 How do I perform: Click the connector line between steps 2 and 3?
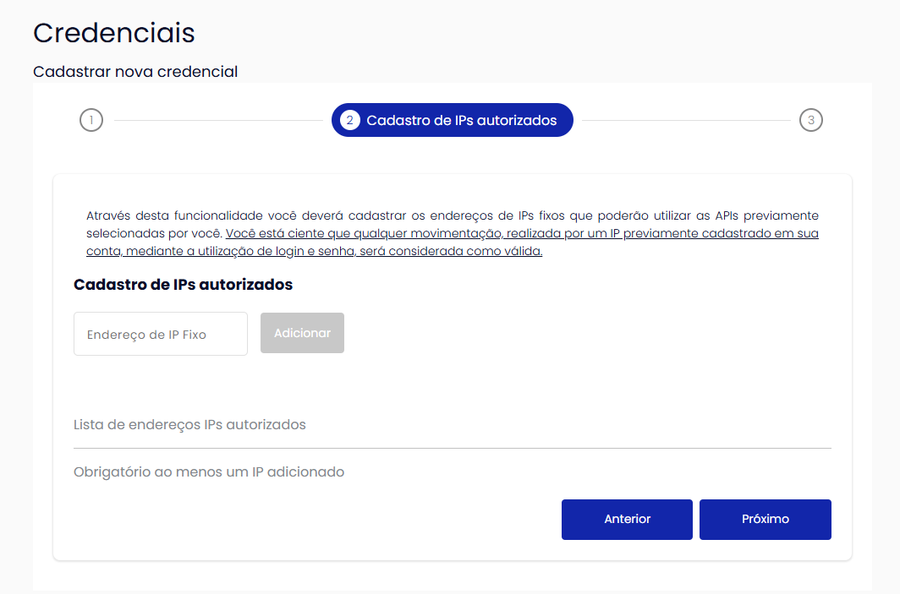pos(686,120)
